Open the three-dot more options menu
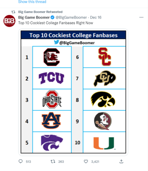Screen dimensions: 148x171 (141, 17)
